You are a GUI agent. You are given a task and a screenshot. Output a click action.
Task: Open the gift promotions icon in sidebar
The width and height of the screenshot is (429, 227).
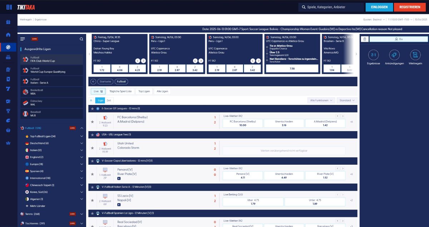point(8,22)
